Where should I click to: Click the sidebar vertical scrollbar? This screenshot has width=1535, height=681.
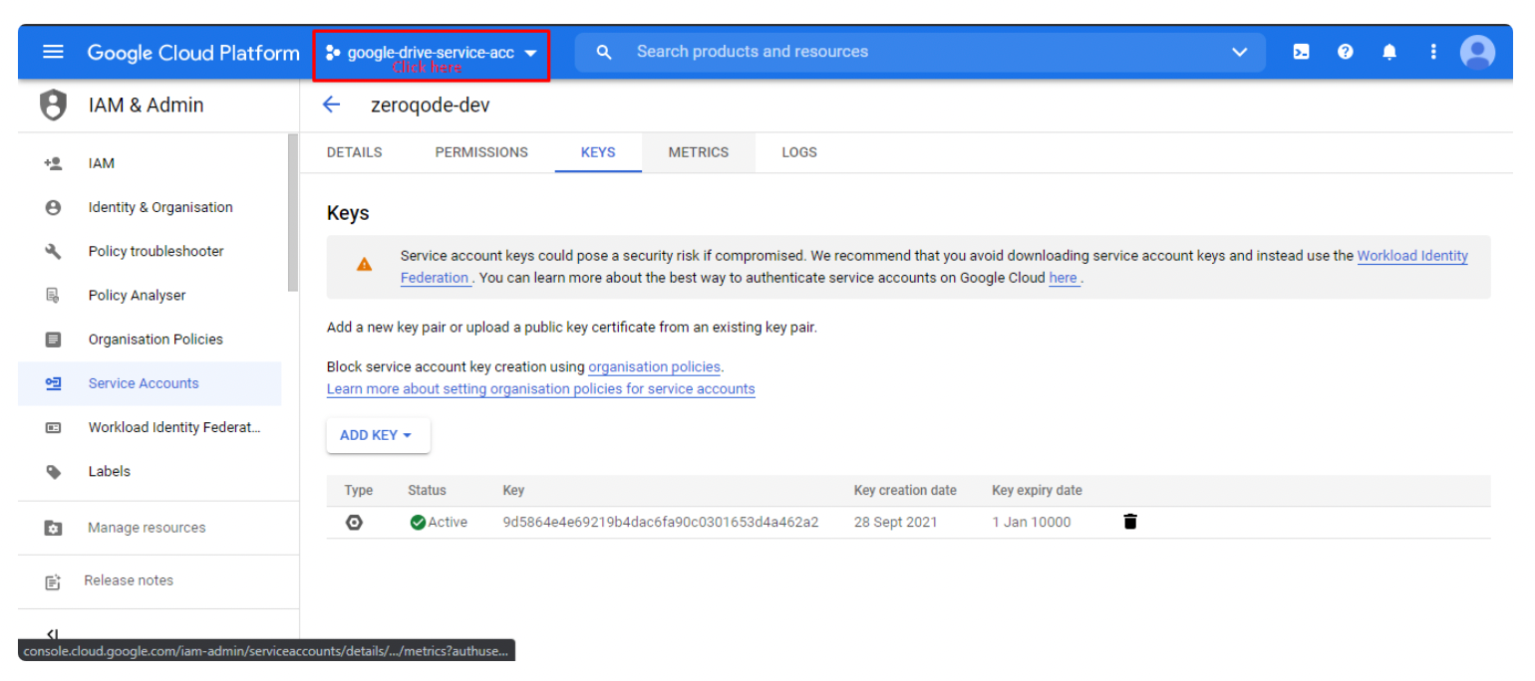tap(293, 212)
